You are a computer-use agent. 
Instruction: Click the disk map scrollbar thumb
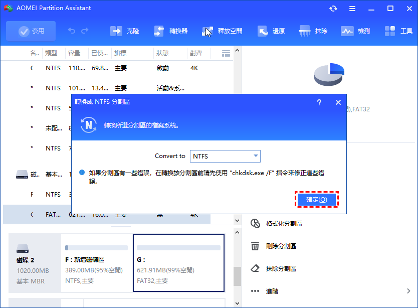tap(237, 276)
